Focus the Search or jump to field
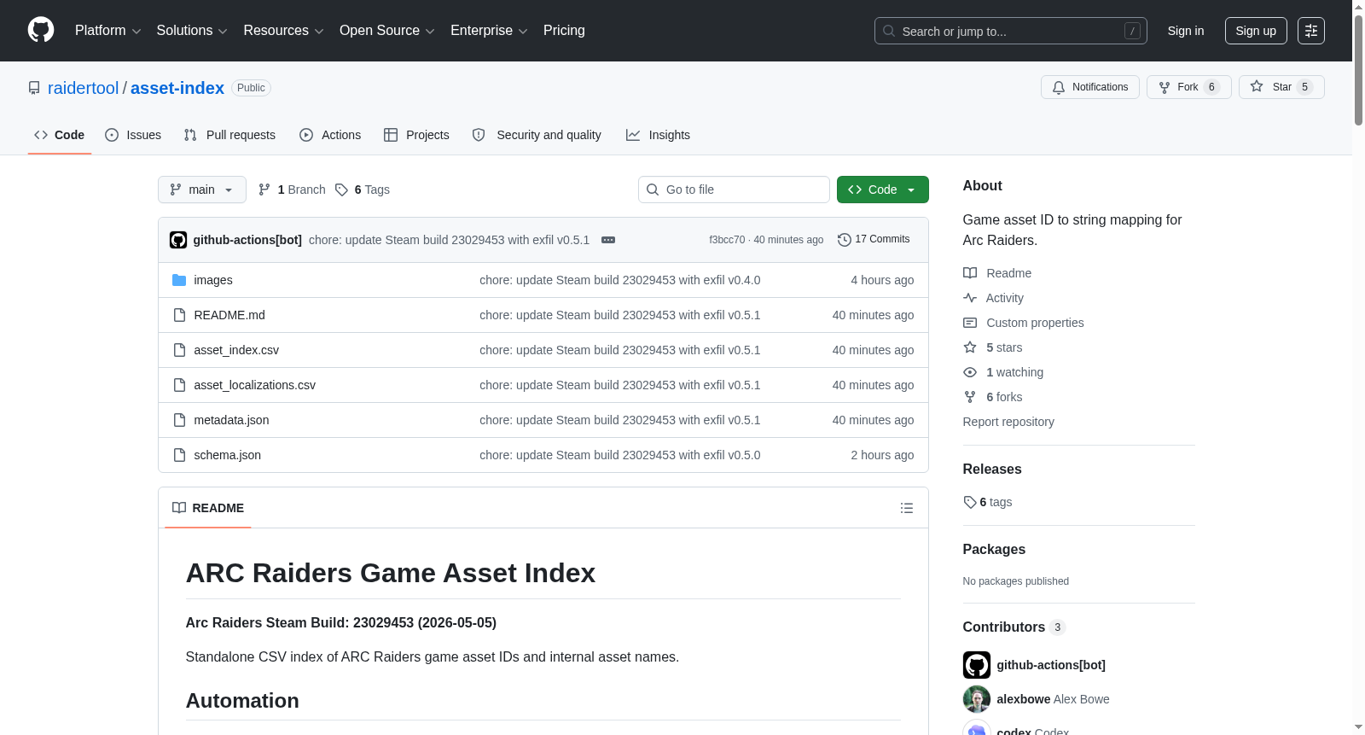This screenshot has width=1365, height=735. 1011,31
